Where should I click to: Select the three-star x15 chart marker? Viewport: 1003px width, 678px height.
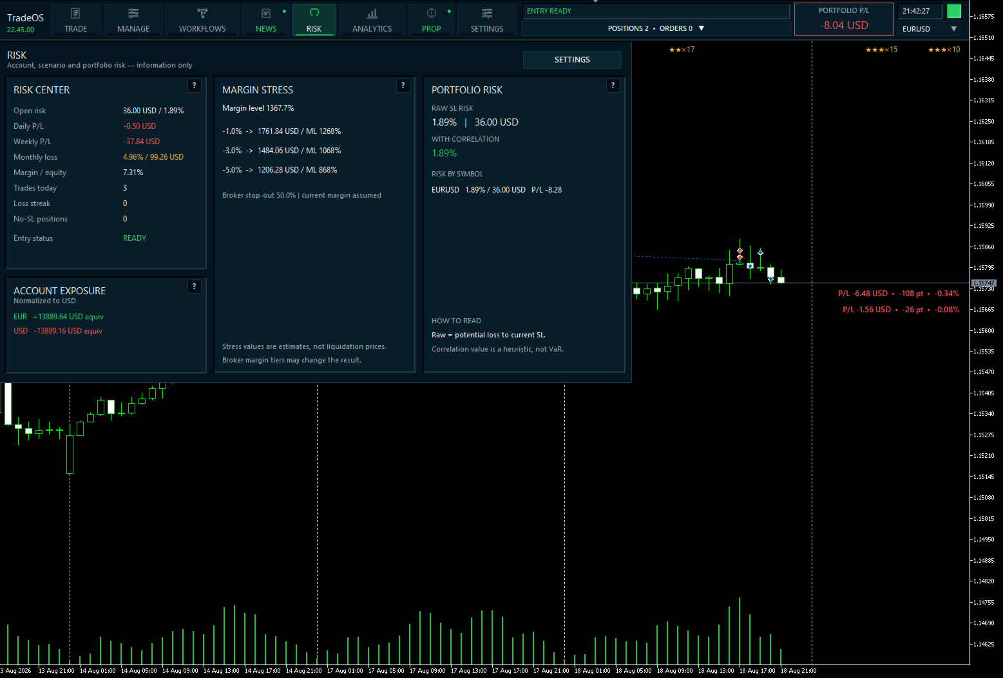(x=881, y=50)
